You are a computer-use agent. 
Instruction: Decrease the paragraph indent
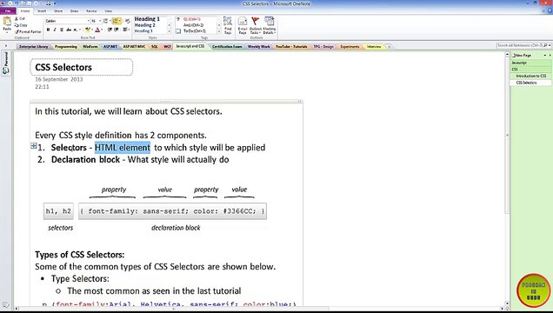click(110, 30)
